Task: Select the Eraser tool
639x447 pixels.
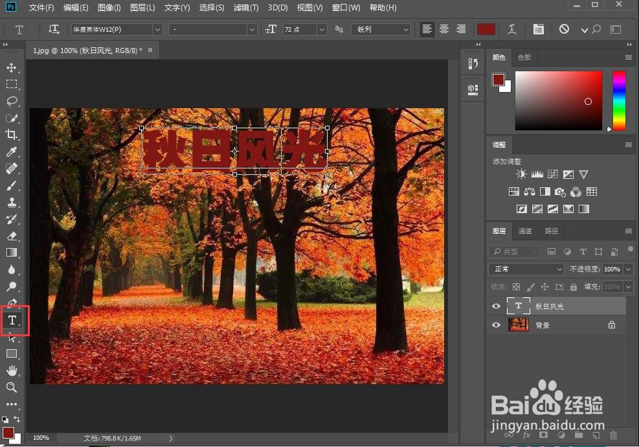Action: coord(12,236)
